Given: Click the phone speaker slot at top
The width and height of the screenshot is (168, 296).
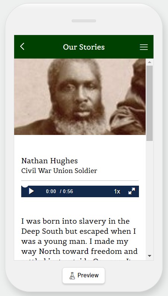Looking at the screenshot, I should click(84, 21).
